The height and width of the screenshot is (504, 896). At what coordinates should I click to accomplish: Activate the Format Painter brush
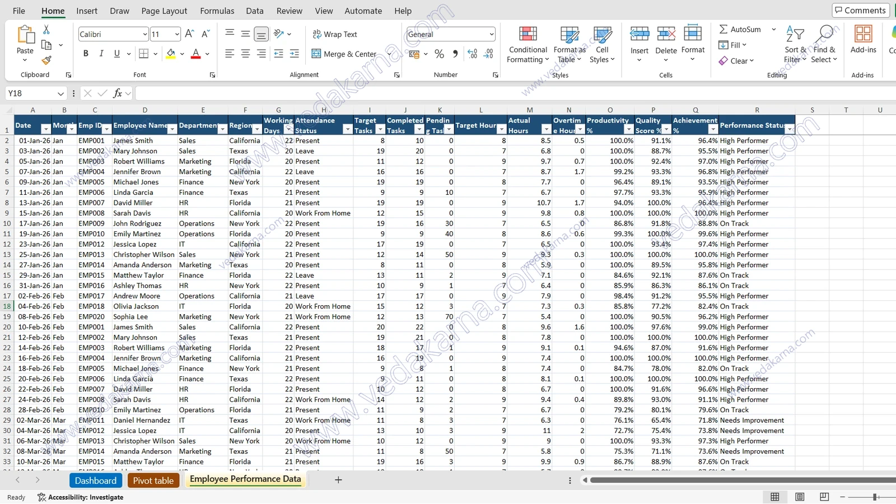click(46, 59)
